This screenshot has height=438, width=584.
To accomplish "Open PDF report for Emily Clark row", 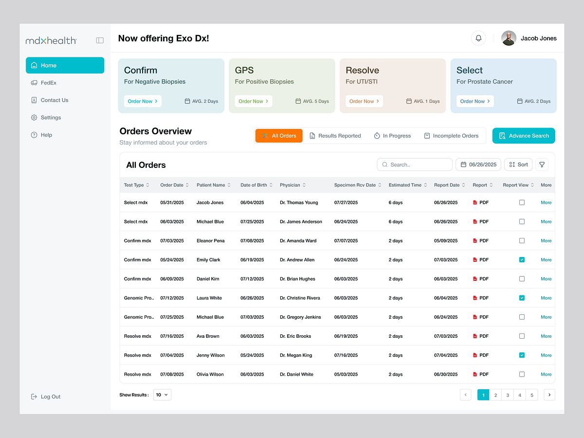I will point(481,260).
